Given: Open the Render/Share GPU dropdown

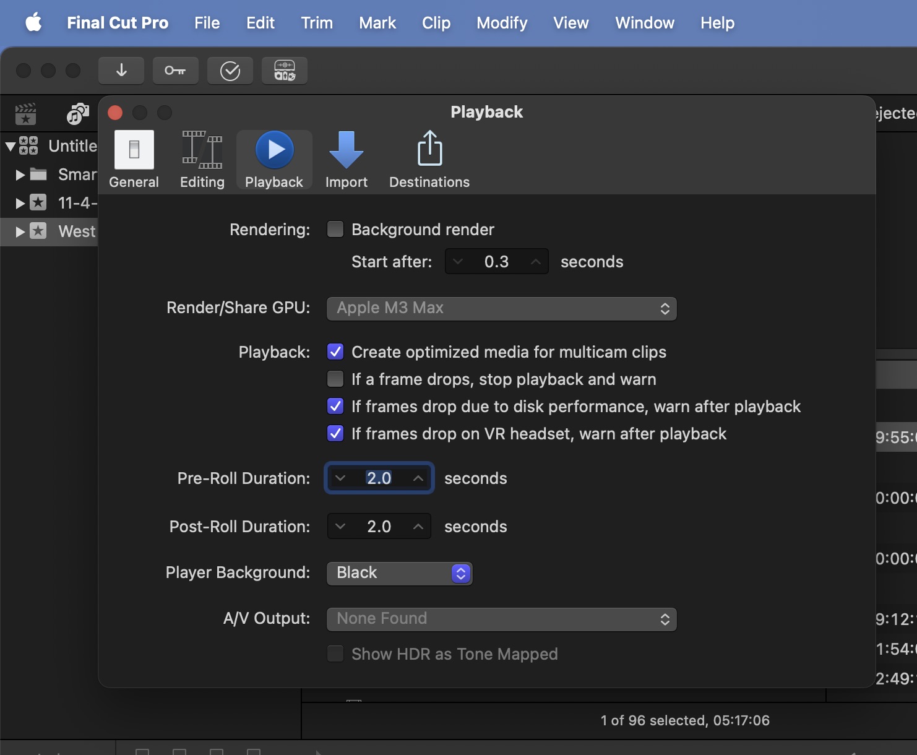Looking at the screenshot, I should click(502, 308).
